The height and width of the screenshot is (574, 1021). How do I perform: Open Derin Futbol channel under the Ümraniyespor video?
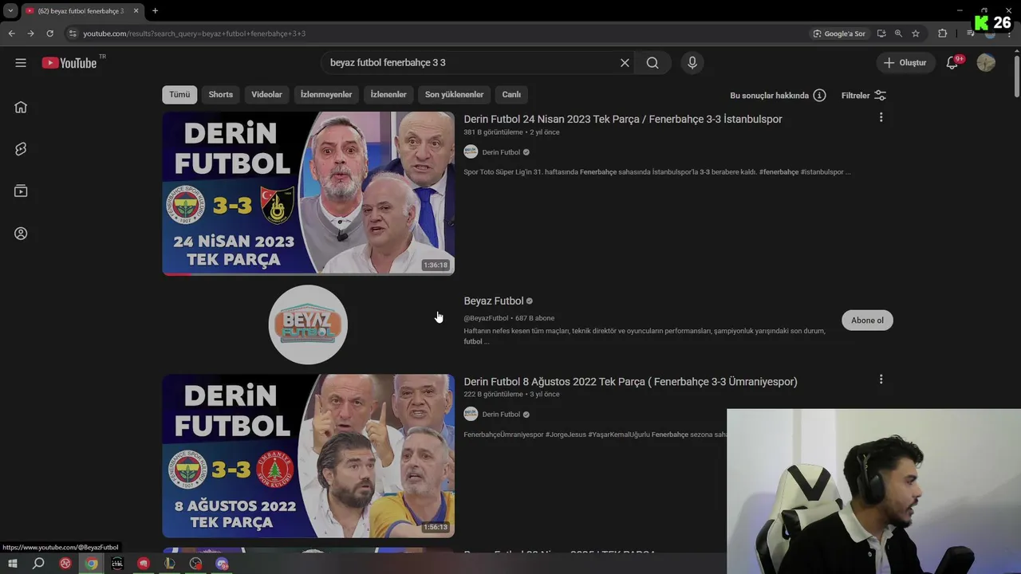pyautogui.click(x=501, y=415)
